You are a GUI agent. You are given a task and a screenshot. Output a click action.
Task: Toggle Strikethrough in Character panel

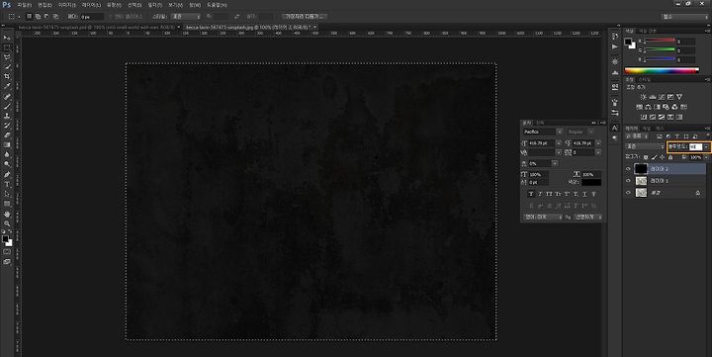point(593,194)
